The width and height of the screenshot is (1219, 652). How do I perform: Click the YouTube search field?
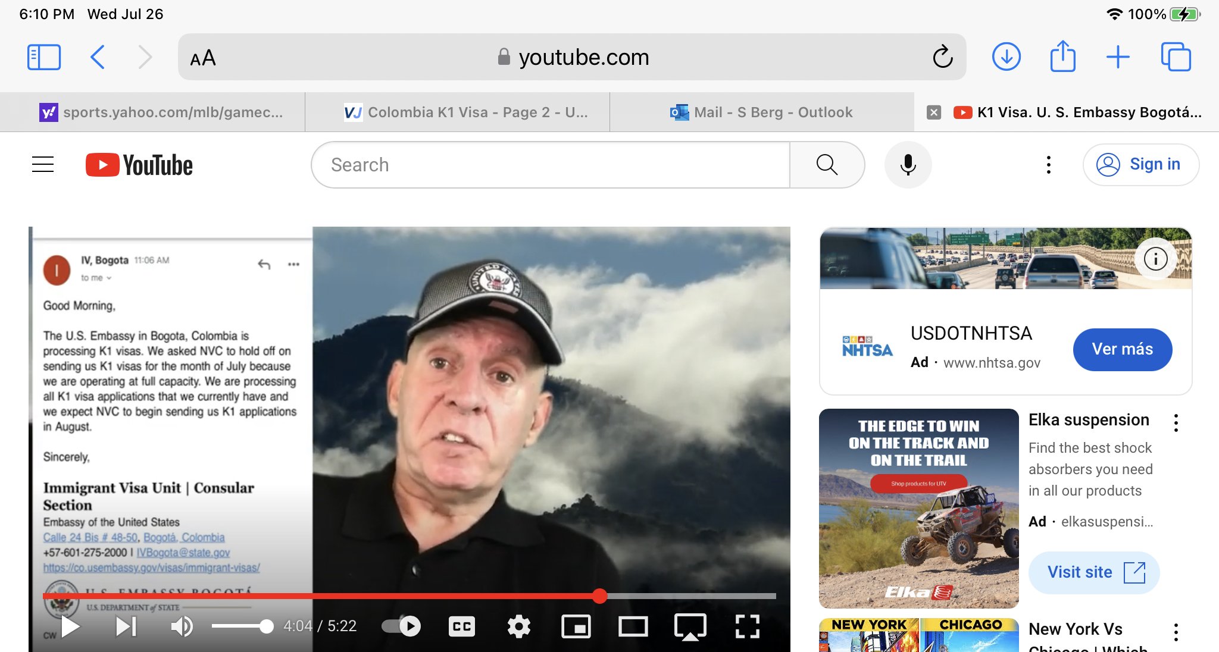pyautogui.click(x=551, y=165)
